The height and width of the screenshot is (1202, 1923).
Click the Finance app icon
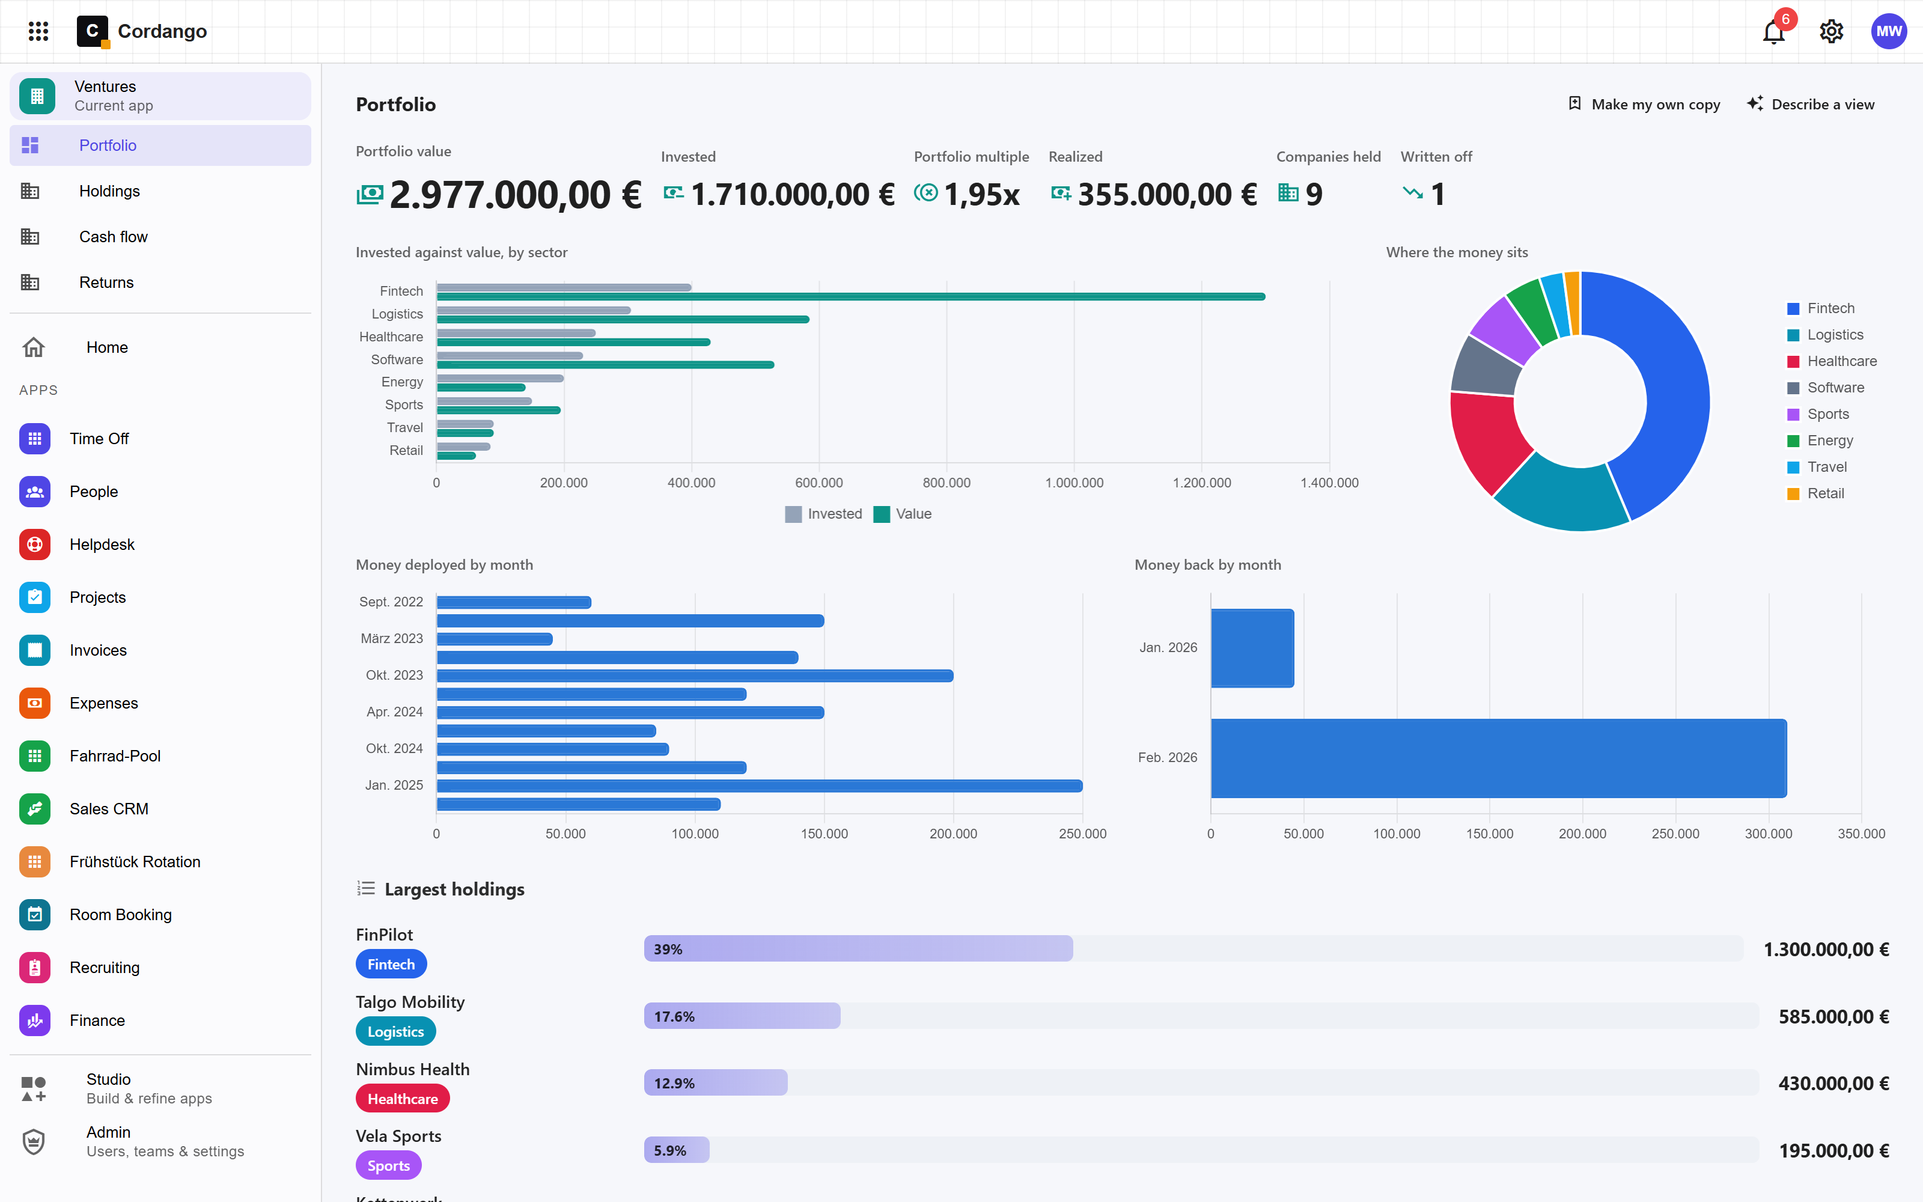pyautogui.click(x=35, y=1020)
